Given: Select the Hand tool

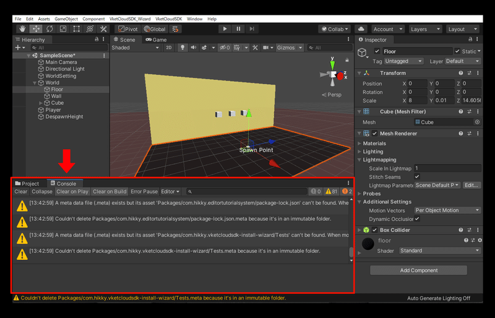Looking at the screenshot, I should click(x=22, y=29).
